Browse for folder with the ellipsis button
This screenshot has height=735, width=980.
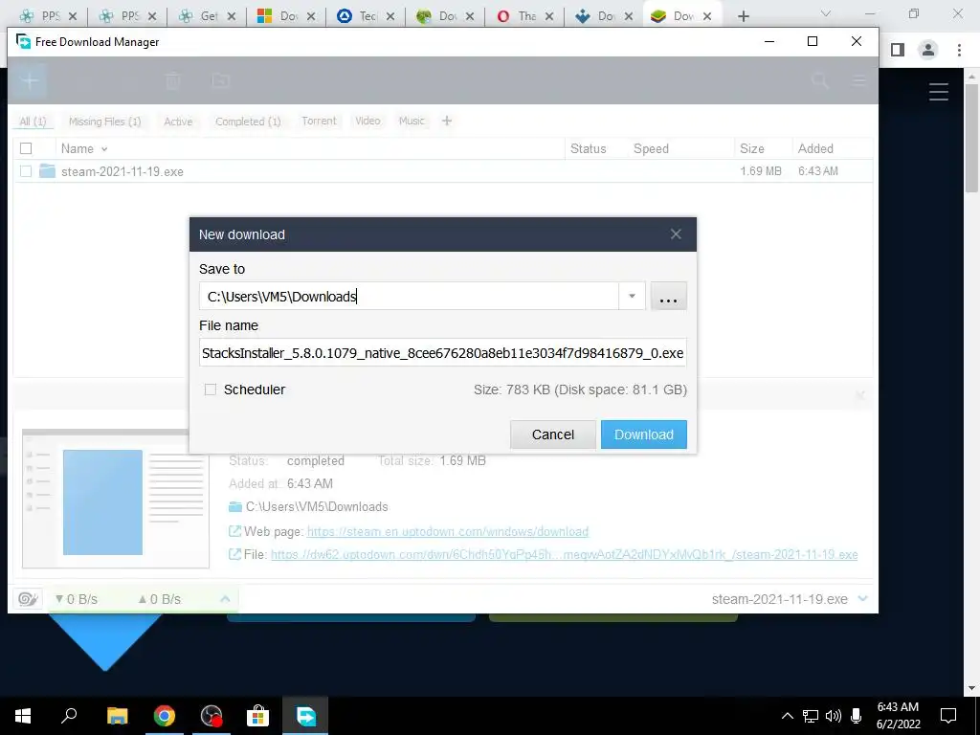tap(668, 297)
